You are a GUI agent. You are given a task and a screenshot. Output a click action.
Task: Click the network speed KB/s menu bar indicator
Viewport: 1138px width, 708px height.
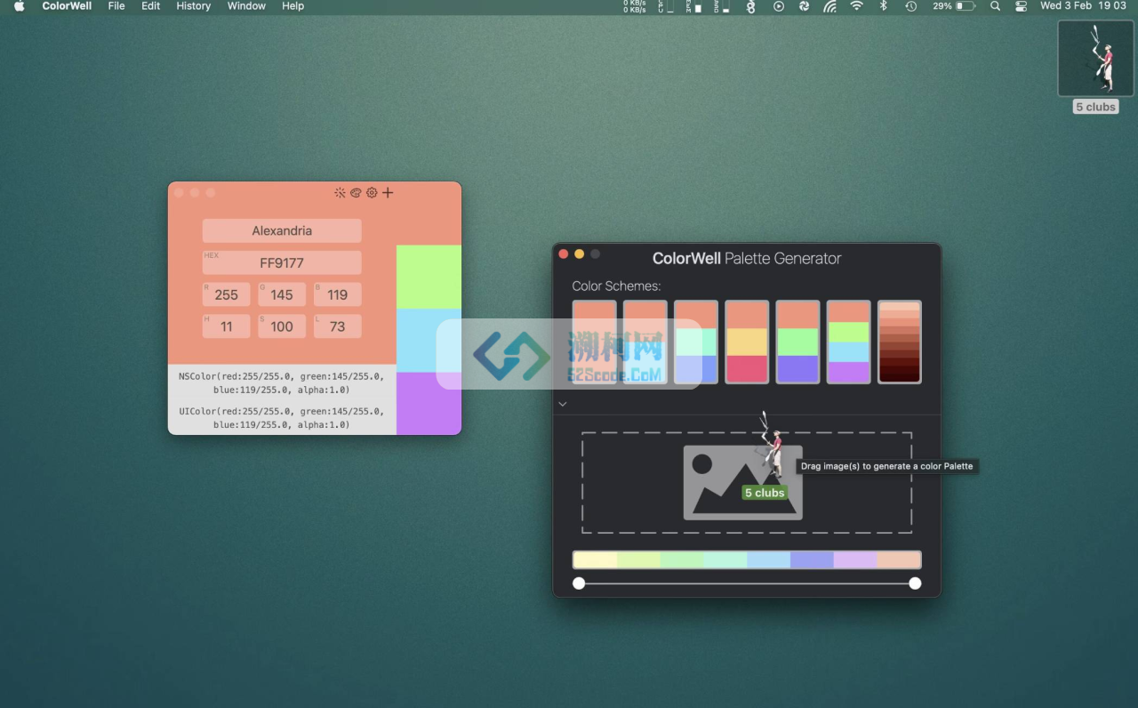(x=635, y=6)
